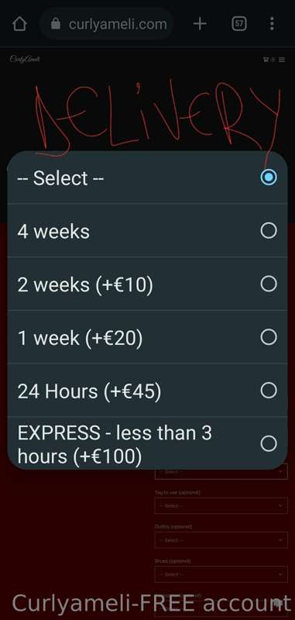This screenshot has width=295, height=620.
Task: Open the dropdown just below the popup
Action: pos(221,472)
